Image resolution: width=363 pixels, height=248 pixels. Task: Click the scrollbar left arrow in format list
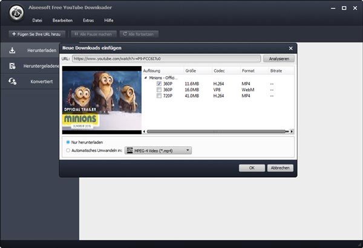(144, 131)
